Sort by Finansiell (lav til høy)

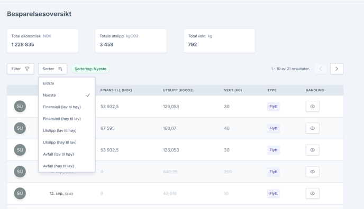tap(67, 107)
